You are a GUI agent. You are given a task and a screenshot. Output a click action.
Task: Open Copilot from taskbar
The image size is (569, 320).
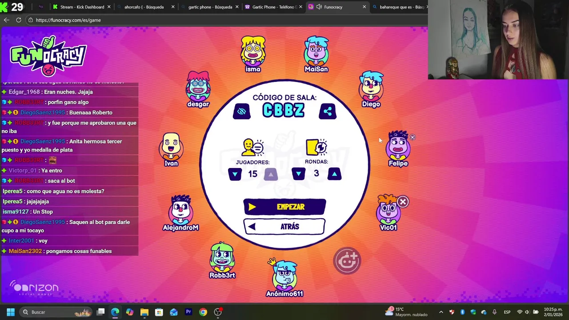[x=129, y=312]
